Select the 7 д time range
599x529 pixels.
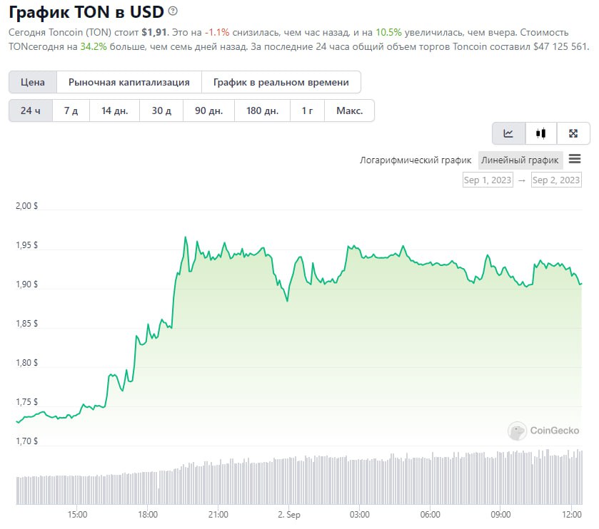(x=71, y=111)
